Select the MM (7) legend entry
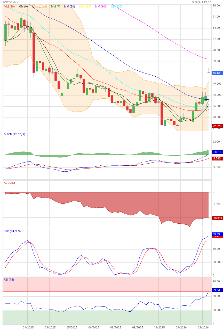Viewport: 223px width, 330px height. (56, 6)
